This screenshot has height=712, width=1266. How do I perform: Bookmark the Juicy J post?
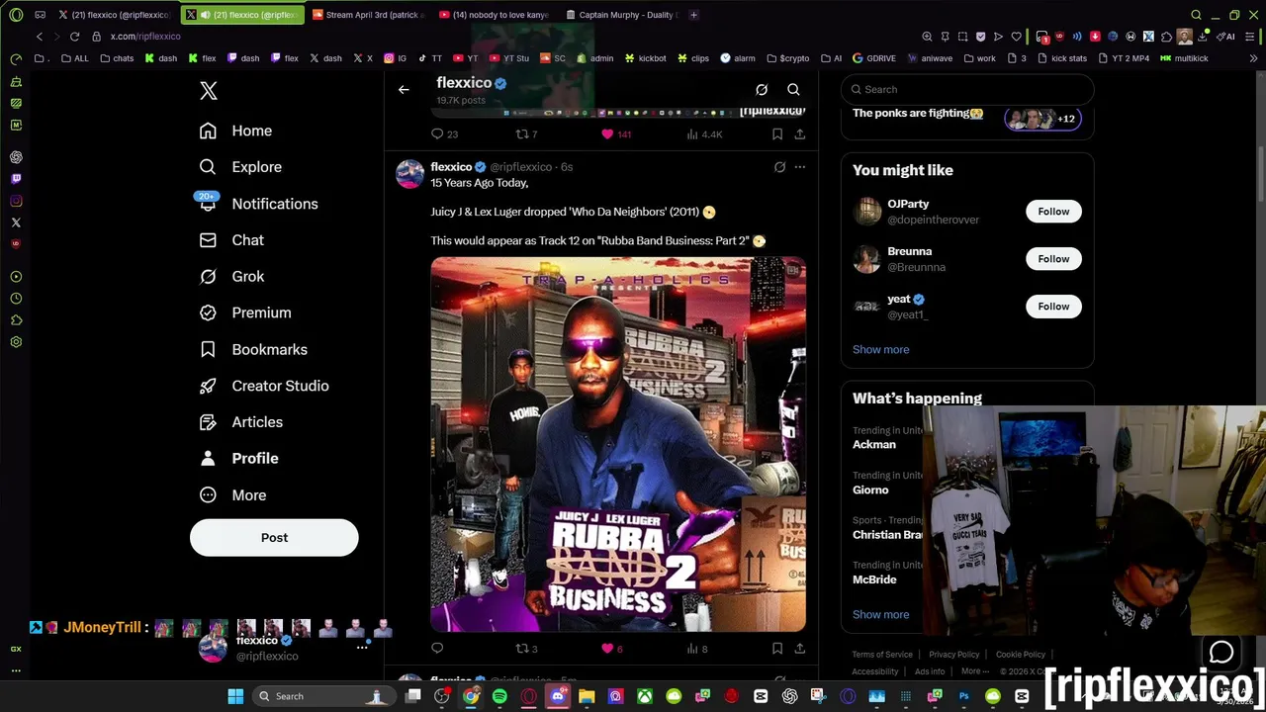click(777, 649)
